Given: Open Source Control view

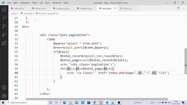Looking at the screenshot, I should [4, 26].
